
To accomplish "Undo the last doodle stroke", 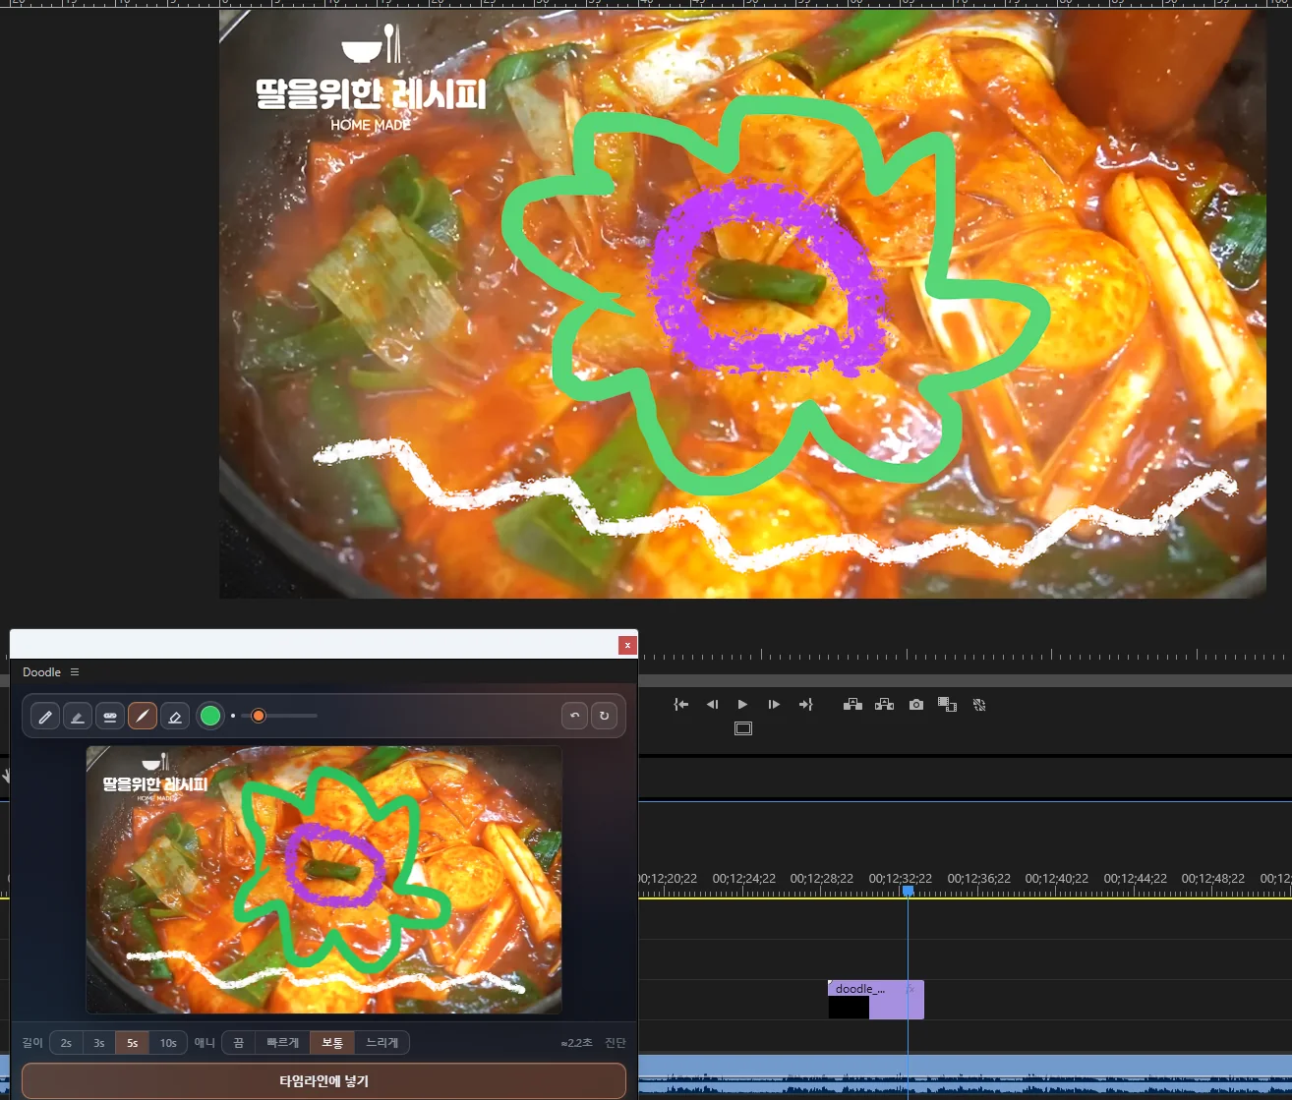I will click(575, 716).
